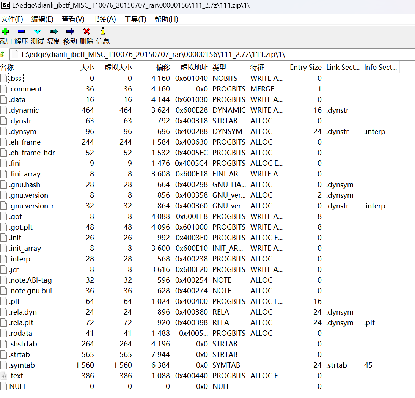Screen dimensions: 415x398
Task: Select the .note.gnu.bui... entry
Action: tap(33, 291)
